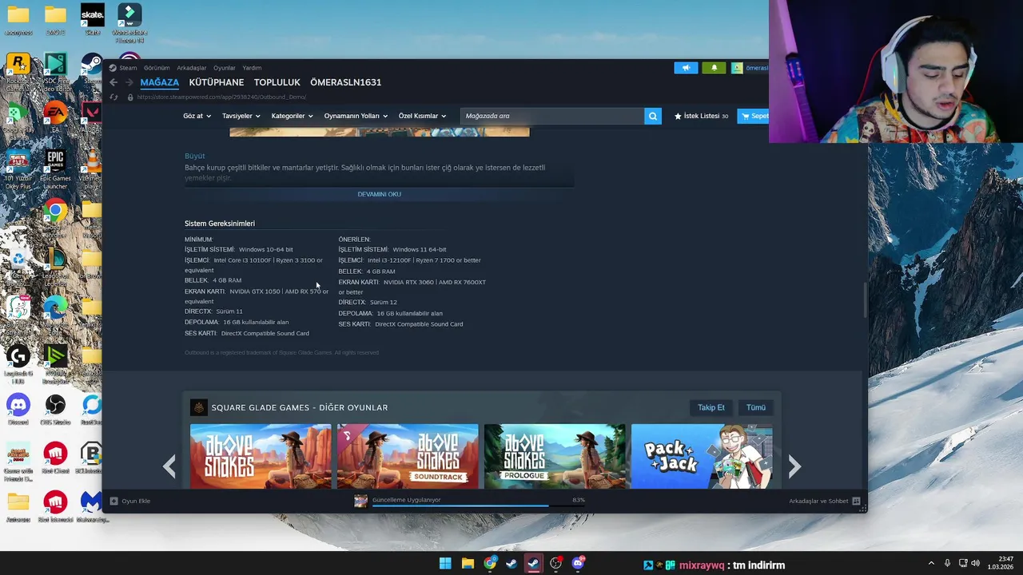1023x575 pixels.
Task: Open the Arkadaşlar menu
Action: [191, 68]
